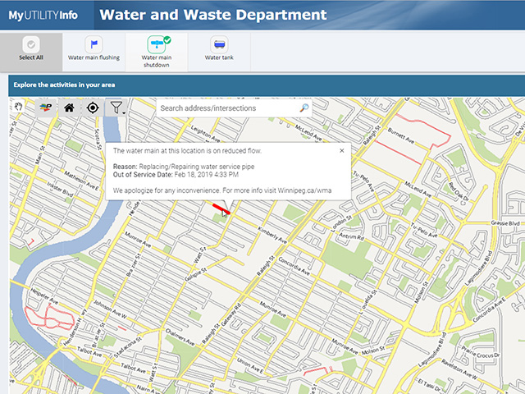
Task: Click the Johnson Ave W street label
Action: pos(110,309)
